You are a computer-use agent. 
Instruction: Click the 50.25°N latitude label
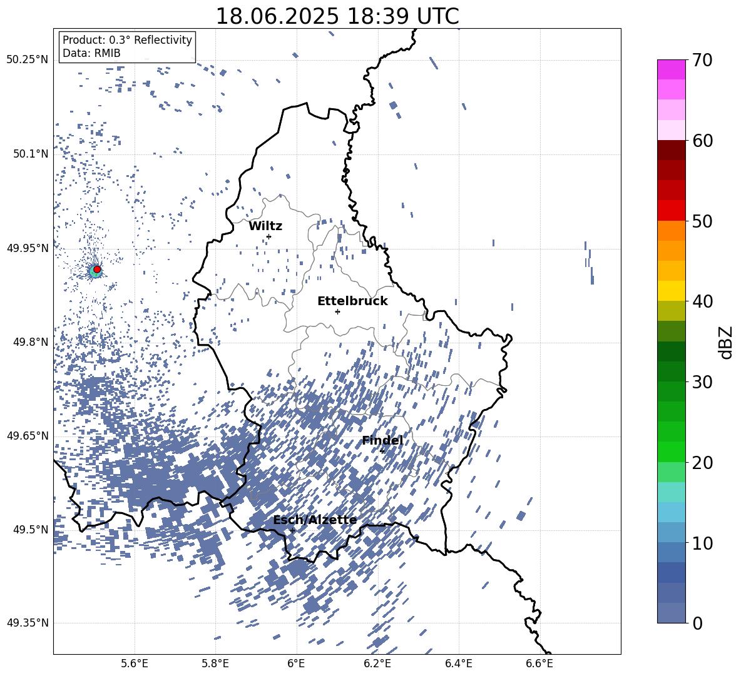[x=28, y=60]
